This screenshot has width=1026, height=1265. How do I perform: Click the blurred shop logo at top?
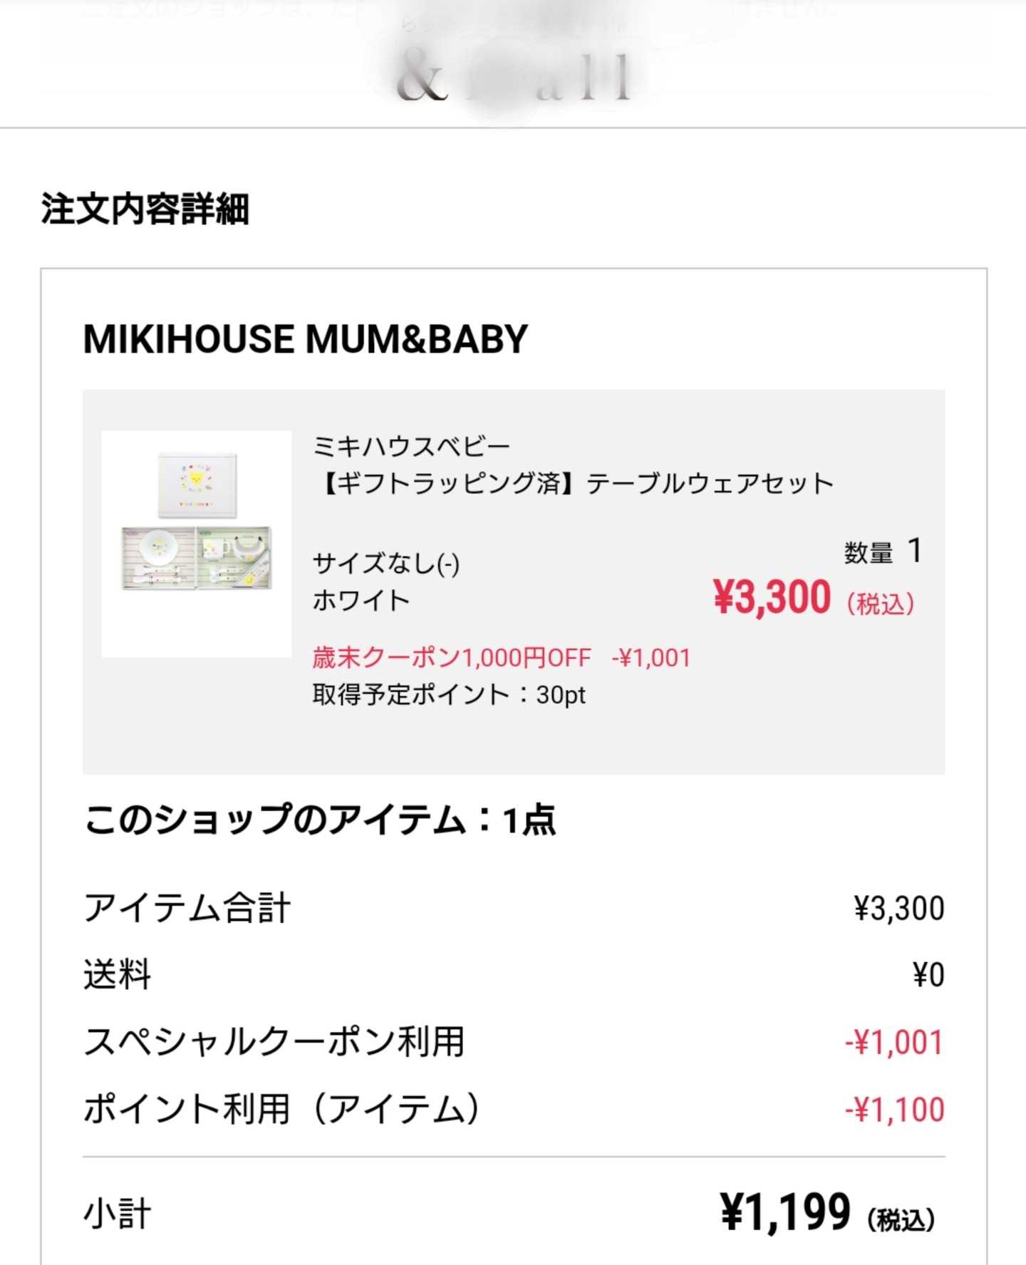pos(513,75)
